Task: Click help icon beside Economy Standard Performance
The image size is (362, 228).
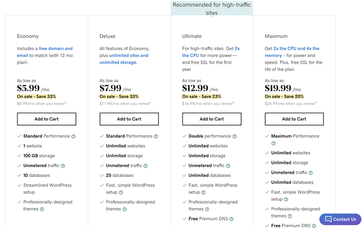Action: pos(73,136)
